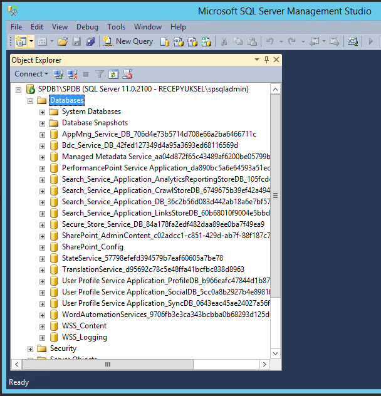Click the horizontal scrollbar right arrow
Viewport: 381px width, 396px height.
coord(264,365)
